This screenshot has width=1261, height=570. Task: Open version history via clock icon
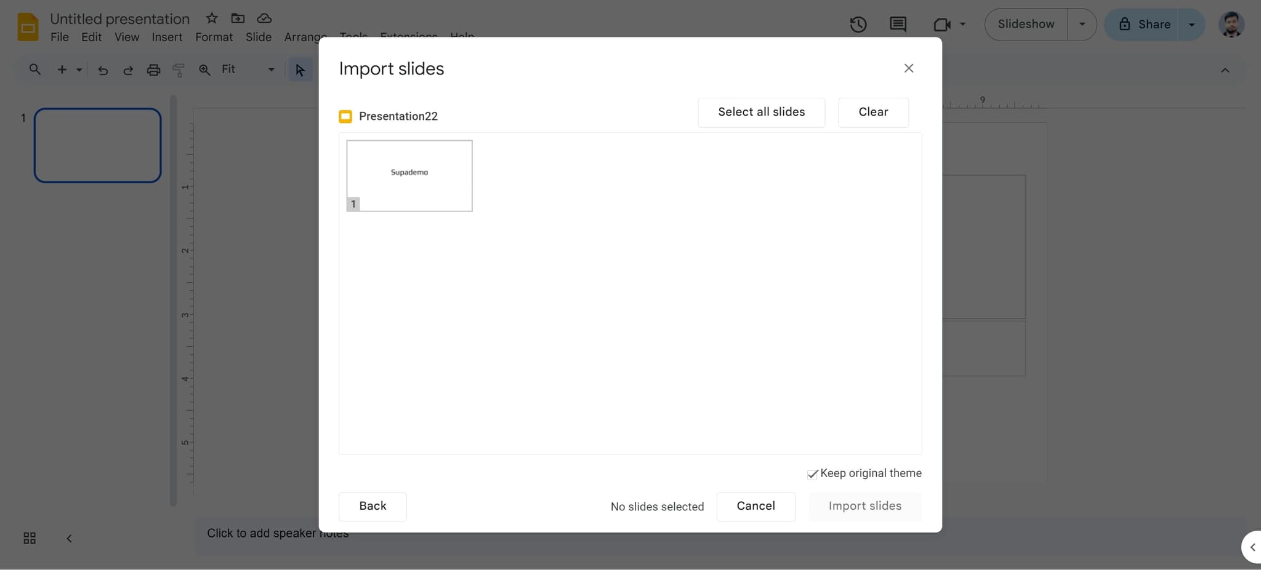(x=858, y=25)
